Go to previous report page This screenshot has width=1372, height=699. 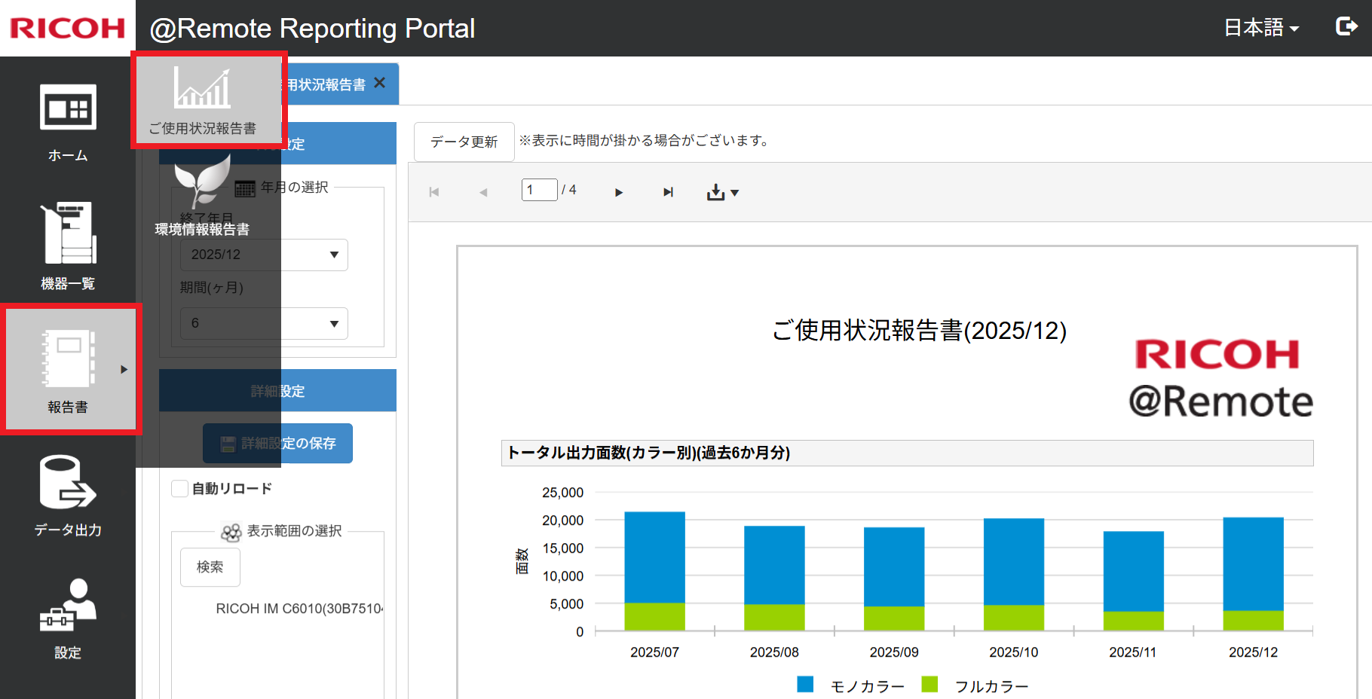pyautogui.click(x=483, y=192)
